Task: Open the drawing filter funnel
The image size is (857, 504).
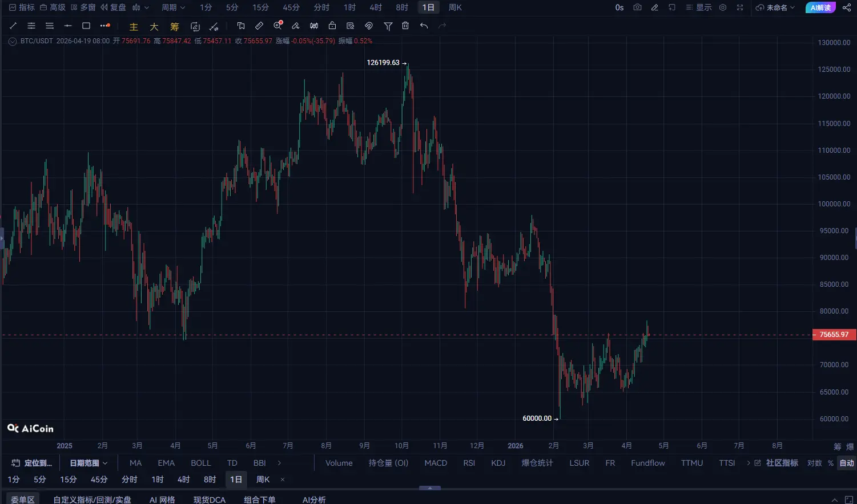Action: [x=388, y=26]
